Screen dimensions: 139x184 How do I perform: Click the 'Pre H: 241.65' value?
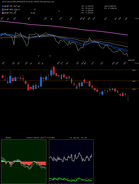(87, 8)
